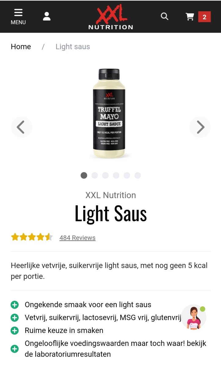
Task: Select the last carousel dot
Action: [138, 175]
